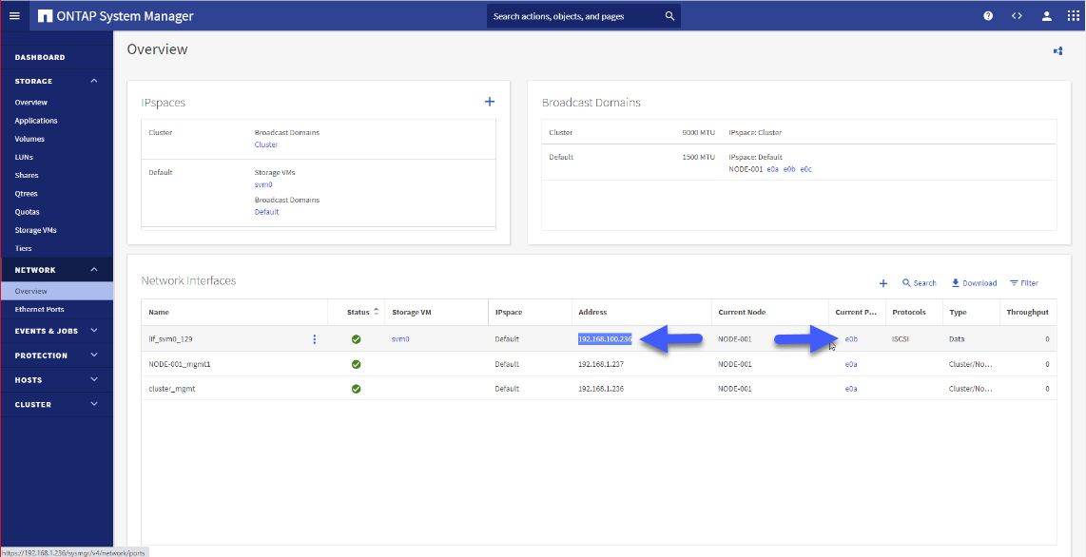The width and height of the screenshot is (1086, 557).
Task: Expand the EVENTS & JOBS section
Action: (x=94, y=331)
